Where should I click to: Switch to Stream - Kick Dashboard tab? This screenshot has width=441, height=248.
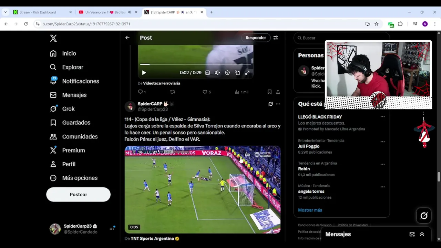43,12
